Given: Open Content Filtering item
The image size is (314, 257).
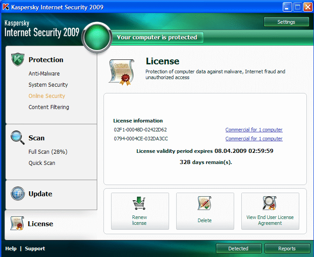Looking at the screenshot, I should tap(49, 107).
